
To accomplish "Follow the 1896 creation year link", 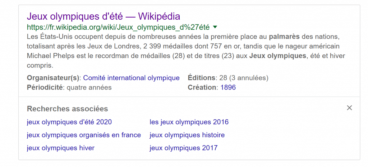I will point(228,87).
